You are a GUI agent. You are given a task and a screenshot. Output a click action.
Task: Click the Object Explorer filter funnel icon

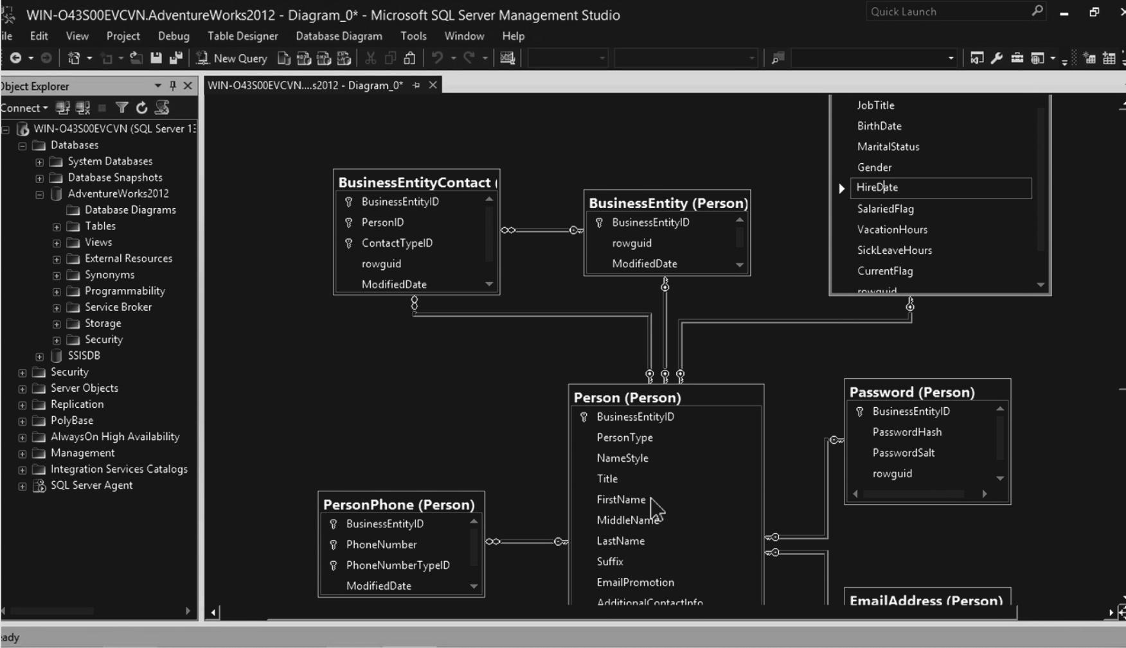coord(121,108)
